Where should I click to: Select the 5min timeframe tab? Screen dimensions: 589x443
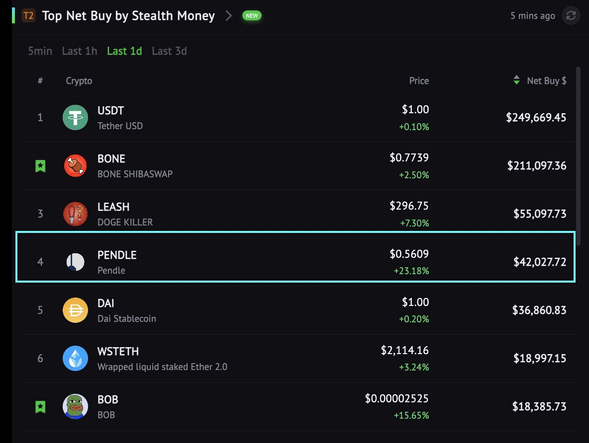pyautogui.click(x=40, y=51)
